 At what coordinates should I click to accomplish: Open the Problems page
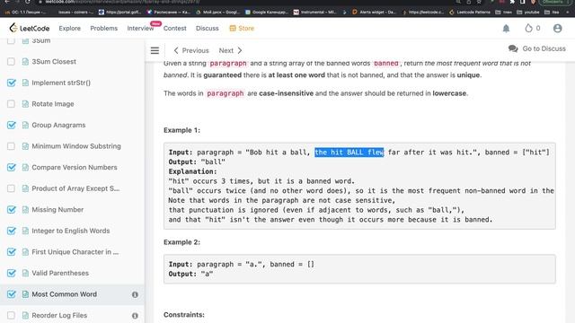[x=104, y=28]
